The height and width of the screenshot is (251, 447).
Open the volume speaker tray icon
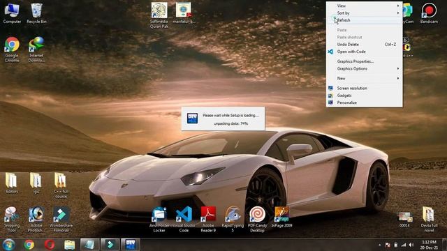coord(411,245)
